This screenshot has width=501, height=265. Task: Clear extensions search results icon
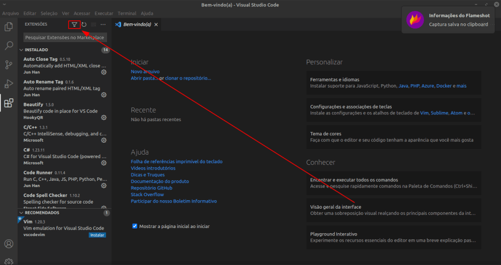click(x=93, y=24)
